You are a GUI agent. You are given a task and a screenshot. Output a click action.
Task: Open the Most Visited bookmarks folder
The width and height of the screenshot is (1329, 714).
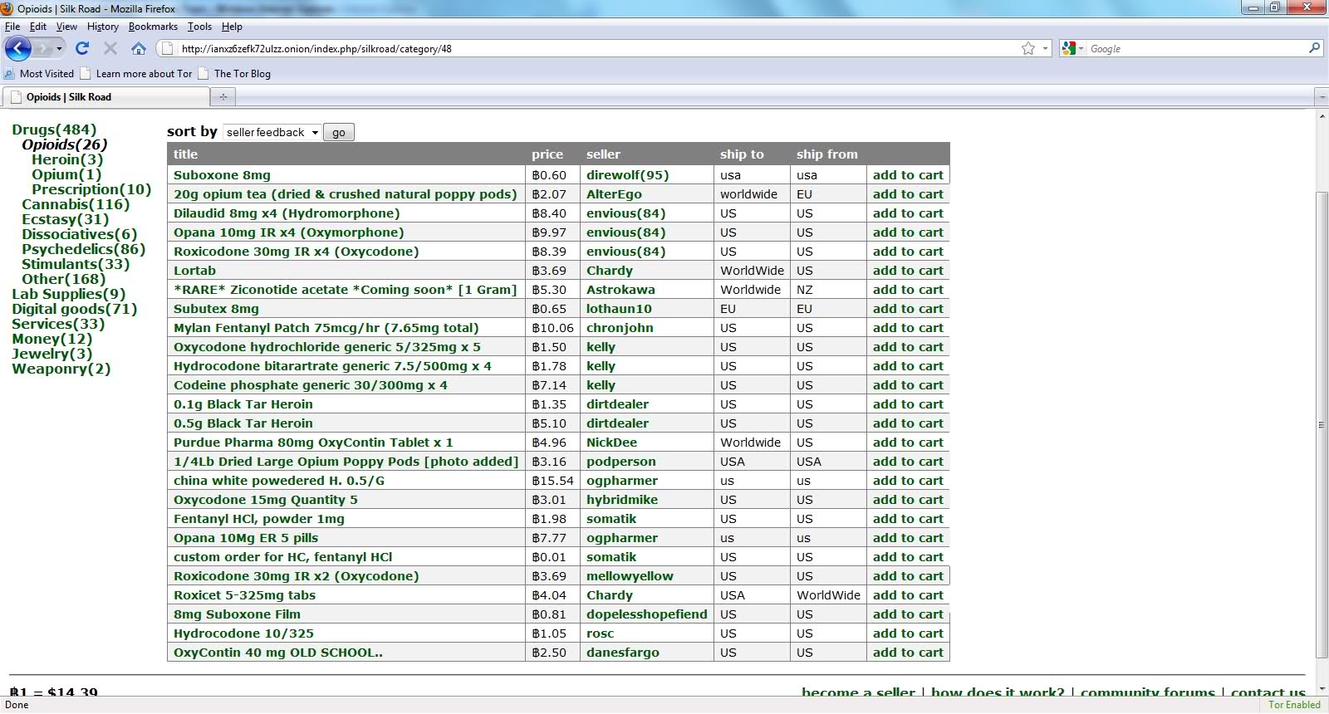coord(39,73)
